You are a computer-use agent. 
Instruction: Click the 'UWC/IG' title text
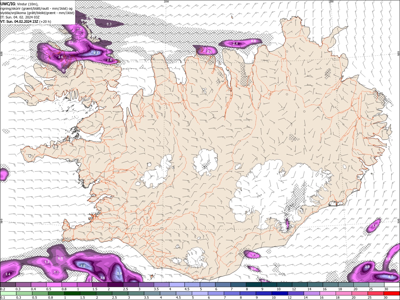tap(7, 4)
